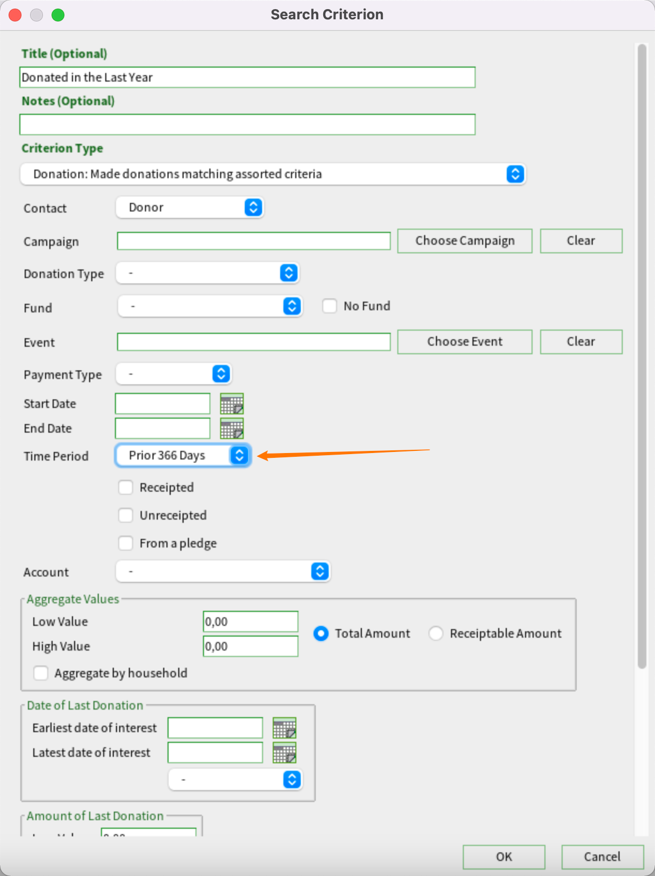Image resolution: width=655 pixels, height=876 pixels.
Task: Click the Title text field
Action: pyautogui.click(x=248, y=77)
